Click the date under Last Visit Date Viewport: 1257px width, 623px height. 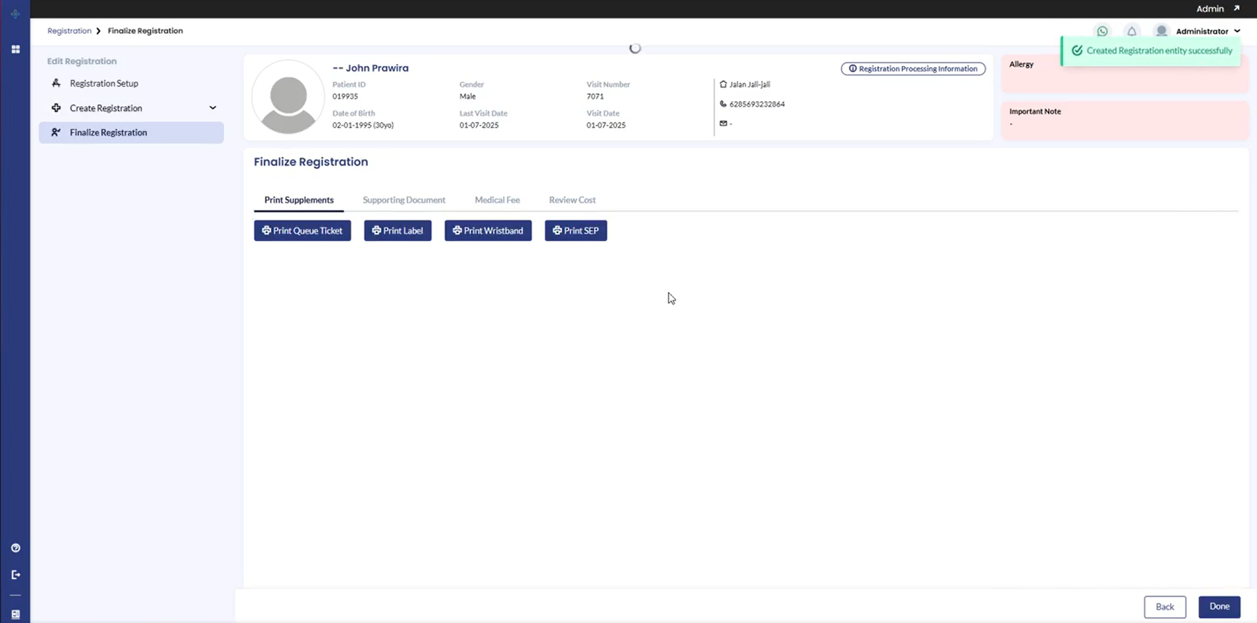pyautogui.click(x=479, y=125)
